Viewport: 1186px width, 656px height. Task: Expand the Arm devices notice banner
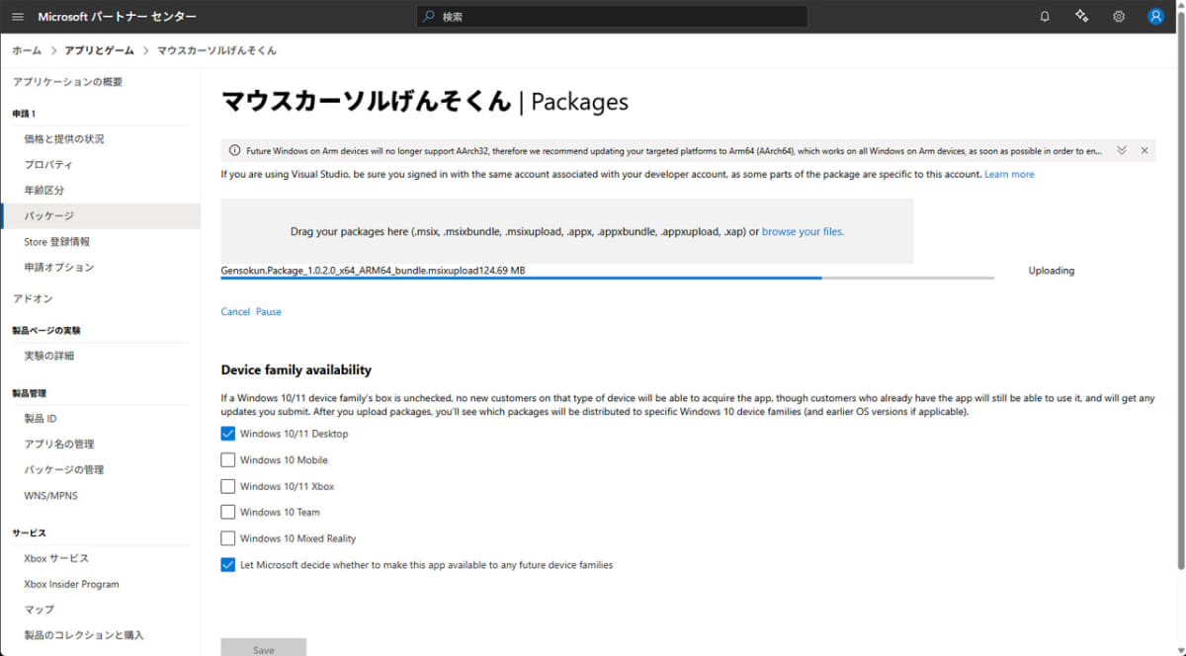[x=1122, y=150]
